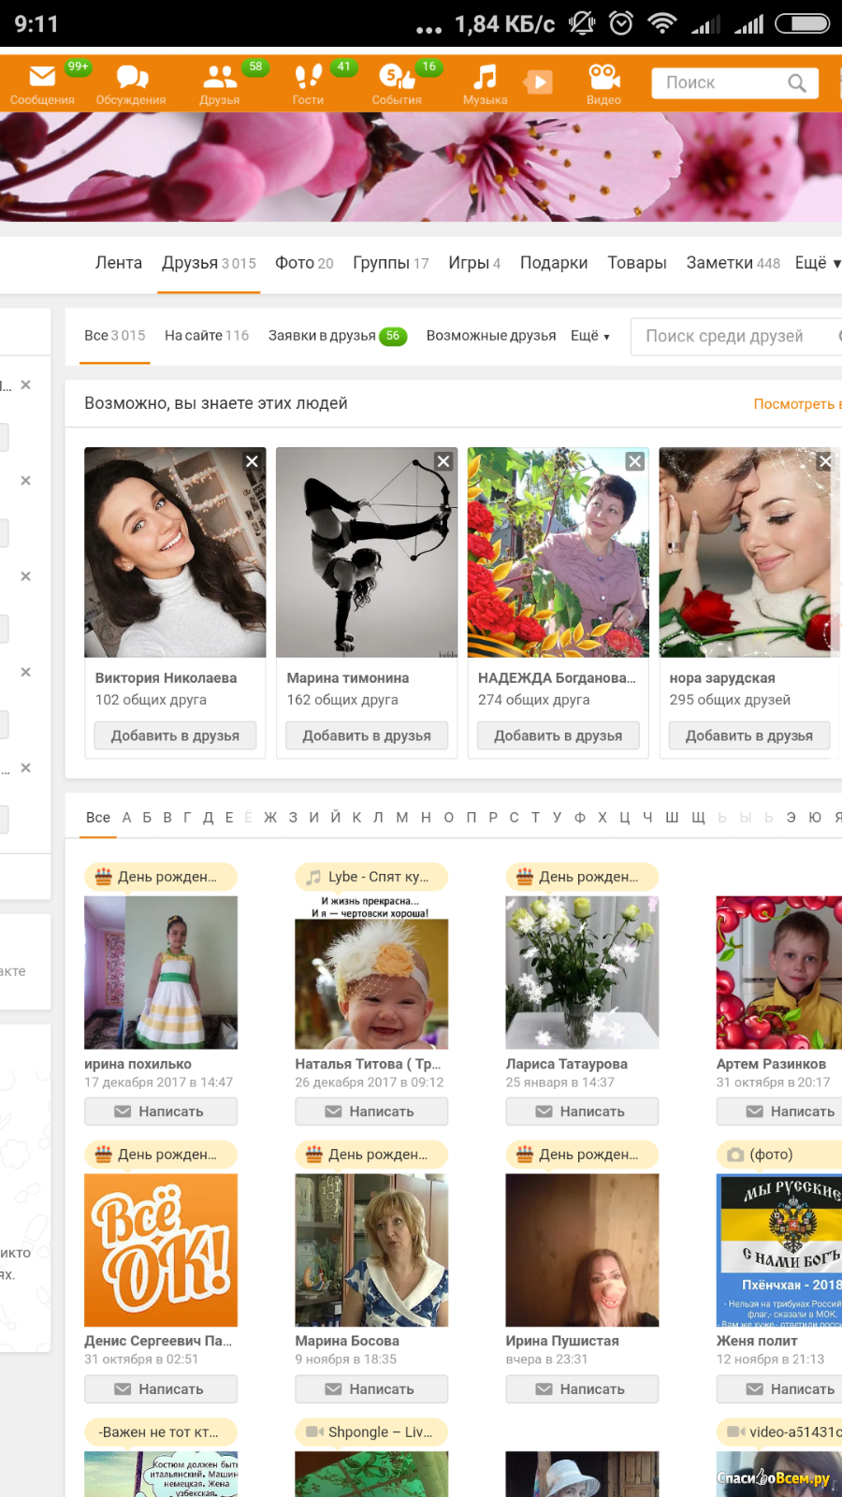Viewport: 842px width, 1497px height.
Task: Open Музыка music icon
Action: [x=485, y=83]
